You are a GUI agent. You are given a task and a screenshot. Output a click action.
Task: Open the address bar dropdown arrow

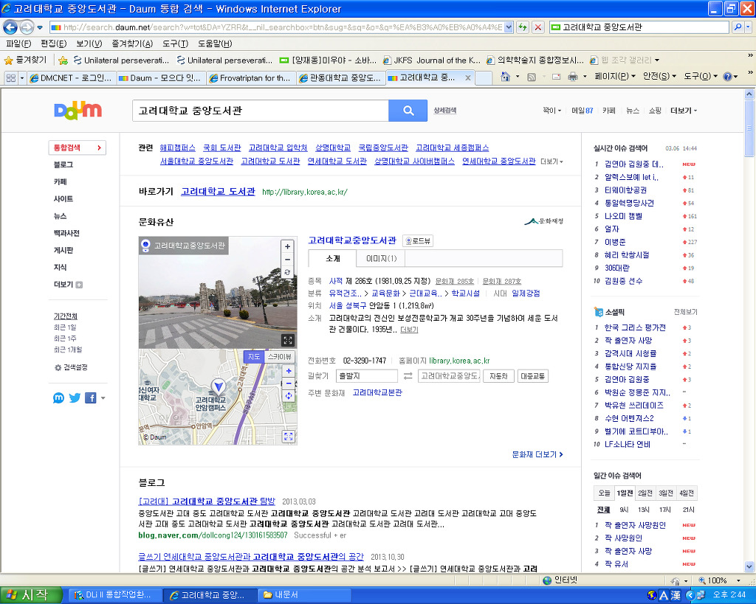pyautogui.click(x=509, y=27)
